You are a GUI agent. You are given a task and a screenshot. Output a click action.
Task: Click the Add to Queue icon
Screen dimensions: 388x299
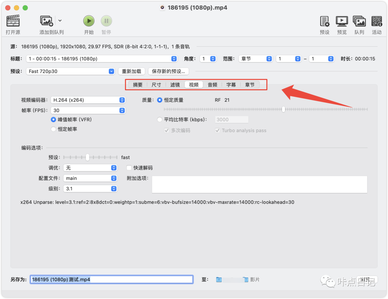[x=47, y=21]
